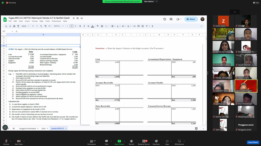Toggle bold formatting
261x146 pixels.
click(x=80, y=26)
